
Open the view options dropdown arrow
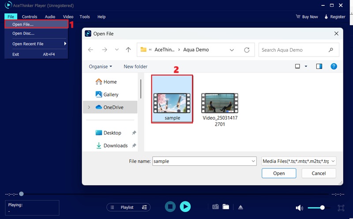point(306,66)
